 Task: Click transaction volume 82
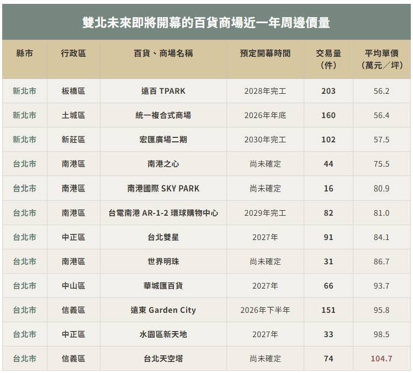pos(329,213)
